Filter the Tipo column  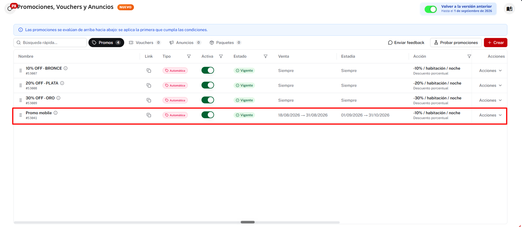point(189,56)
